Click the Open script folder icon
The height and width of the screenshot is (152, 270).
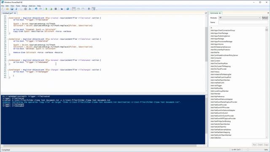coord(8,9)
